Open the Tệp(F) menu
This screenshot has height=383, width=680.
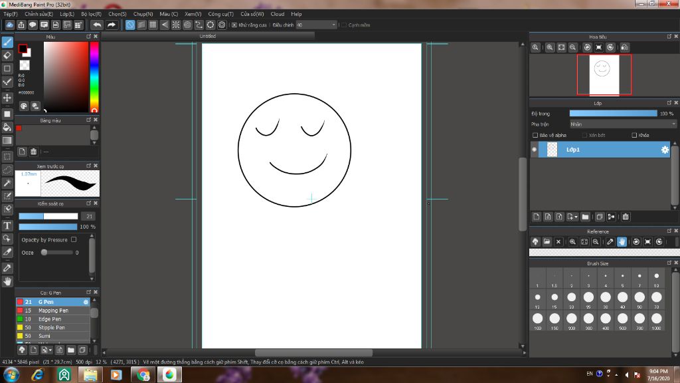click(11, 14)
